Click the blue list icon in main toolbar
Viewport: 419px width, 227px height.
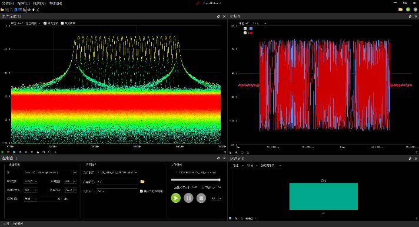20,9
